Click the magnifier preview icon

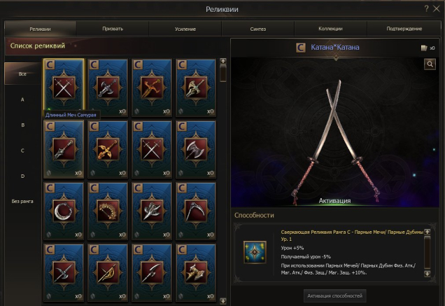point(430,64)
